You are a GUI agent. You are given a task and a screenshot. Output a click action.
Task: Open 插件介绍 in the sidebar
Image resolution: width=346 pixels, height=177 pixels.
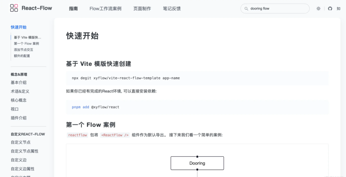[x=19, y=118]
